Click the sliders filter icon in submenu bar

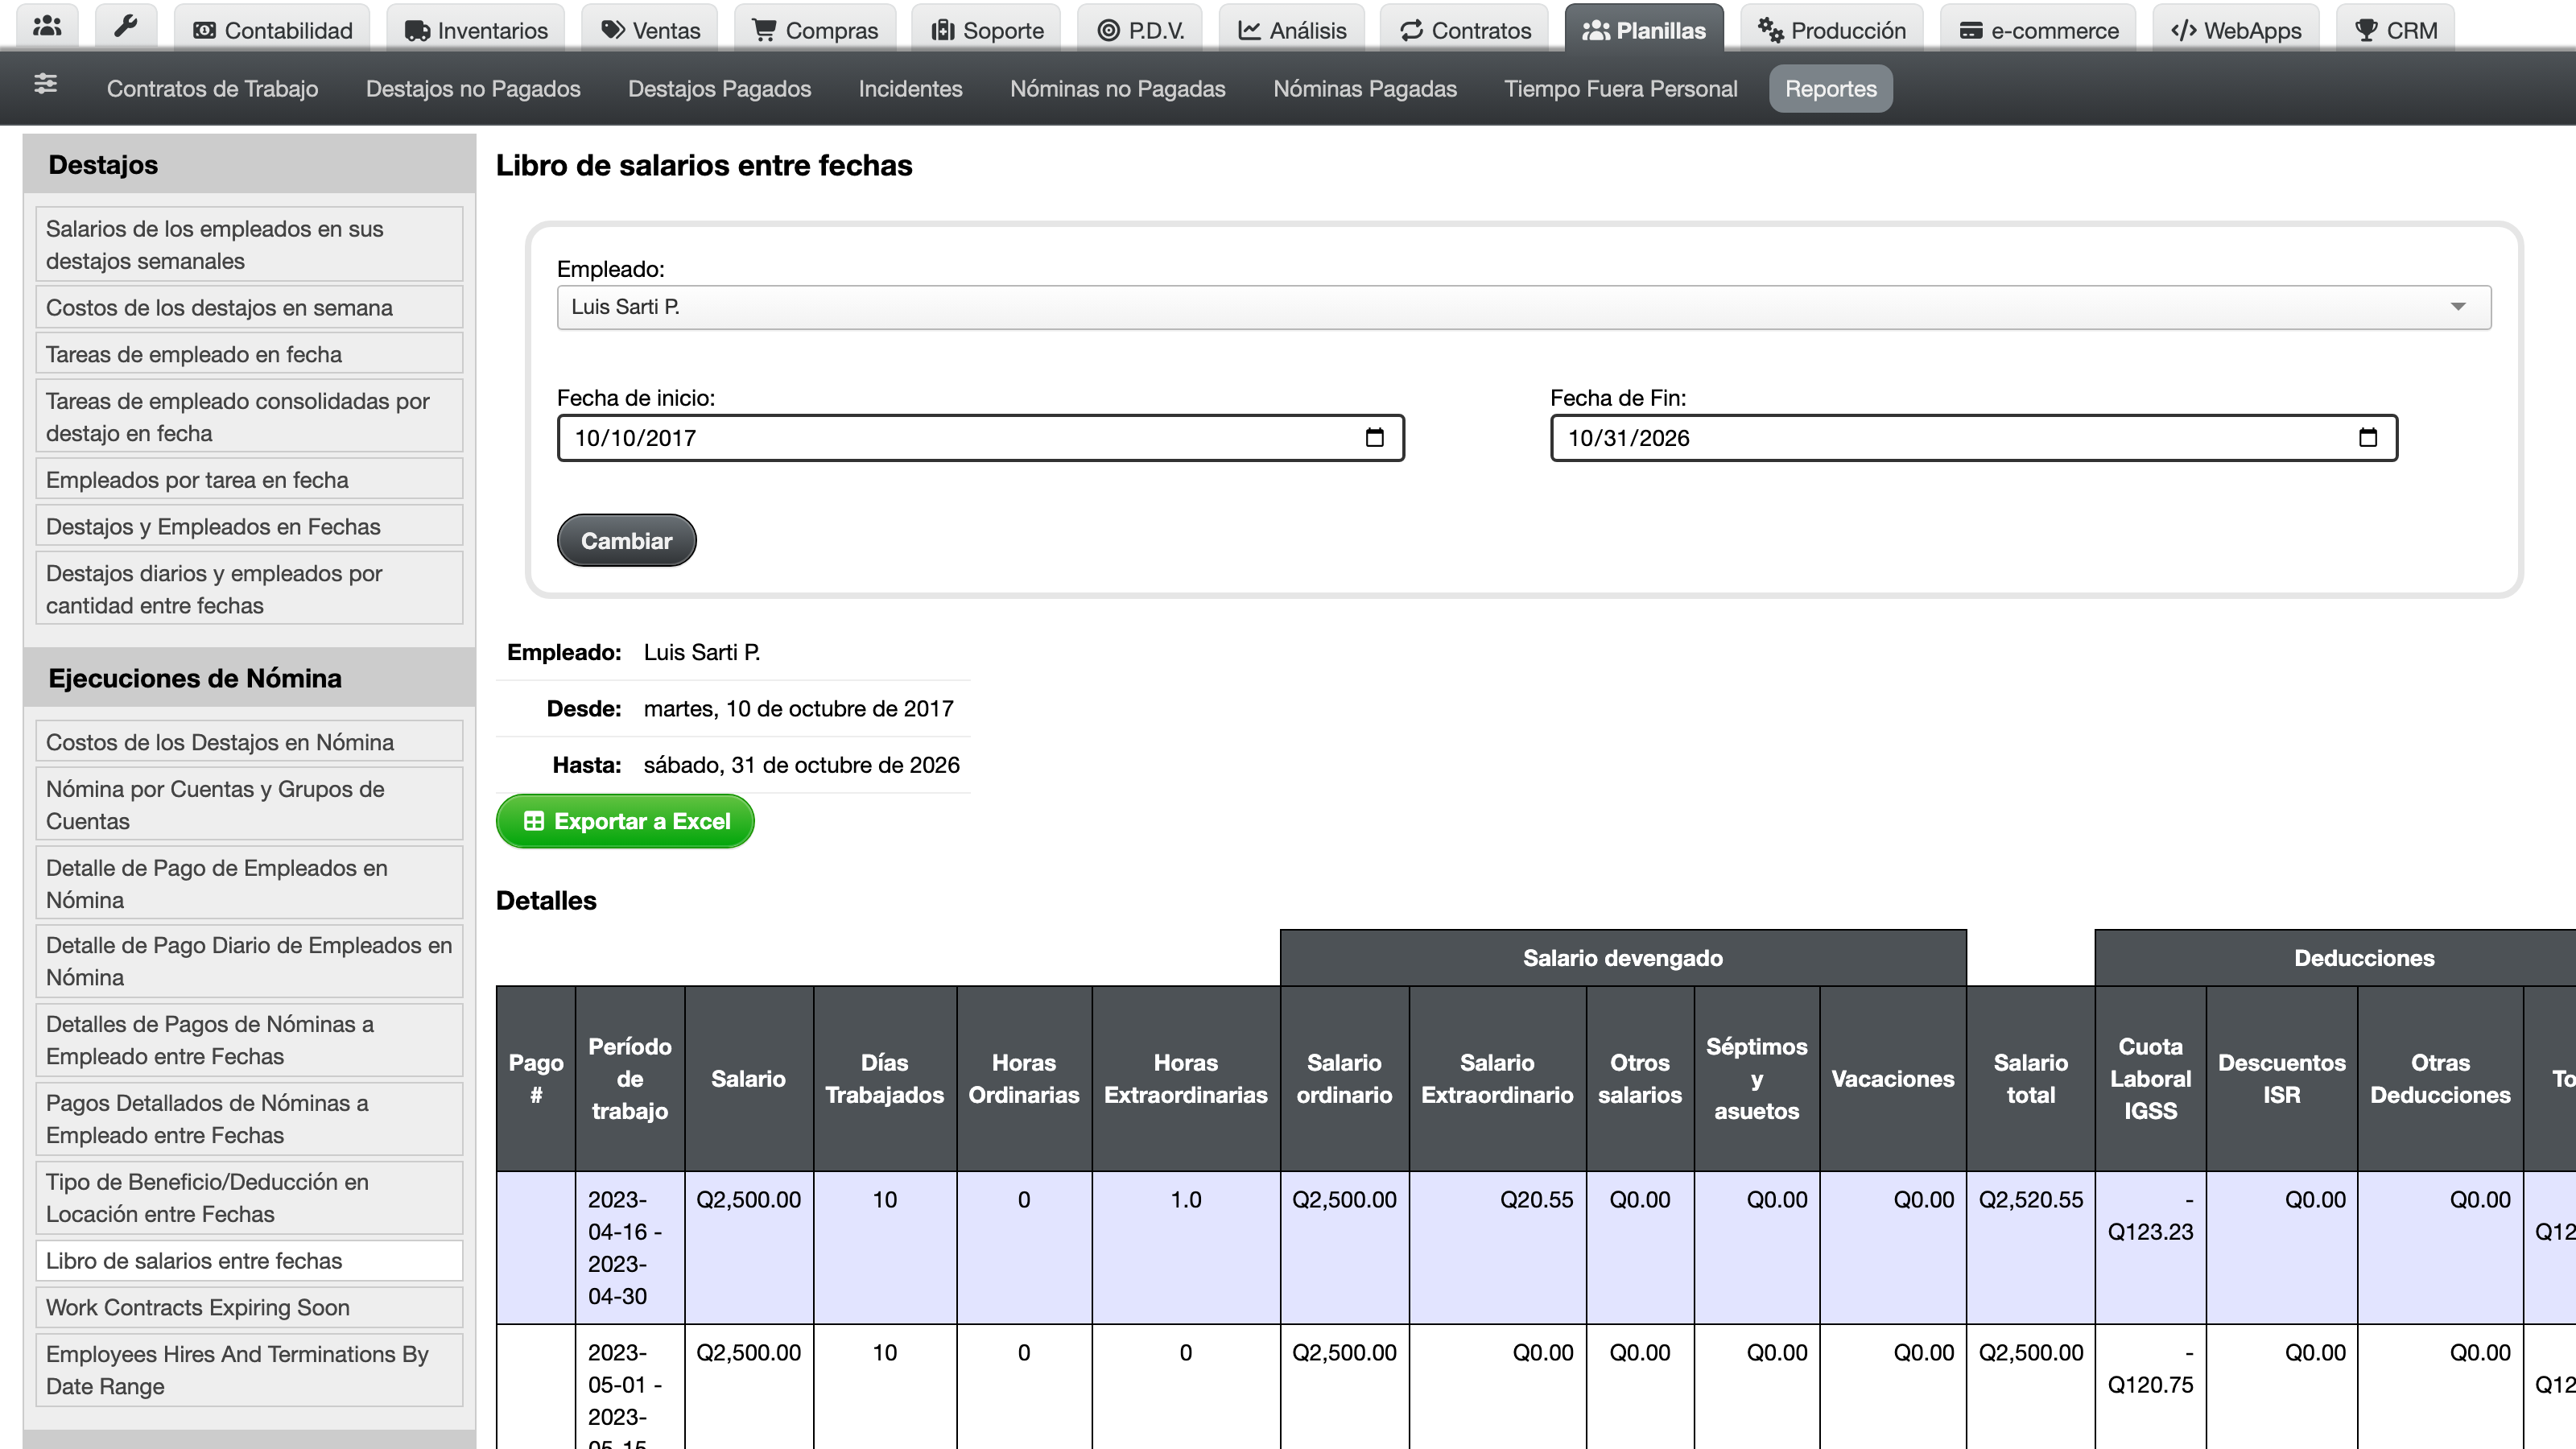click(x=45, y=85)
